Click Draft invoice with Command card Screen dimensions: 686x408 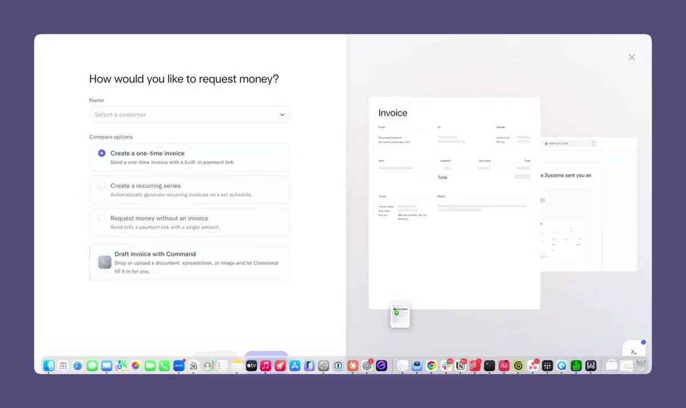pos(189,262)
